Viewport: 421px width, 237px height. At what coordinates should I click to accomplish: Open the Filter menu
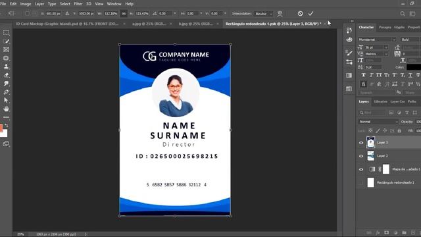(78, 4)
